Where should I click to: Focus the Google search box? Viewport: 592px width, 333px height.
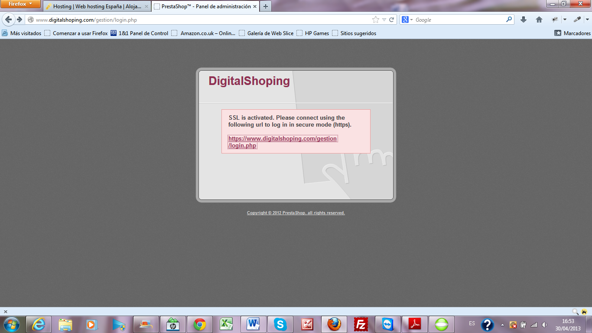[x=459, y=20]
